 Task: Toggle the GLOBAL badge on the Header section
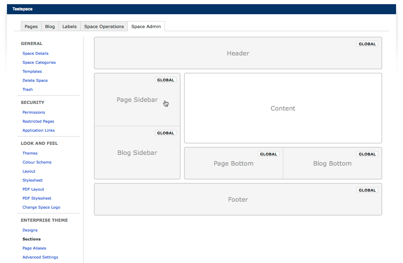pyautogui.click(x=367, y=44)
